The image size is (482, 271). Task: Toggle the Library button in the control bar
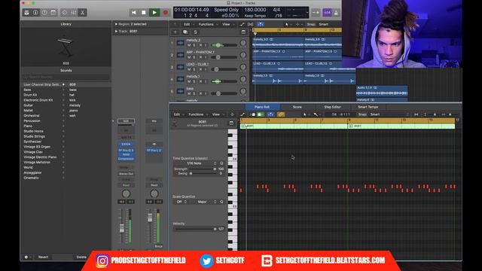pos(27,13)
